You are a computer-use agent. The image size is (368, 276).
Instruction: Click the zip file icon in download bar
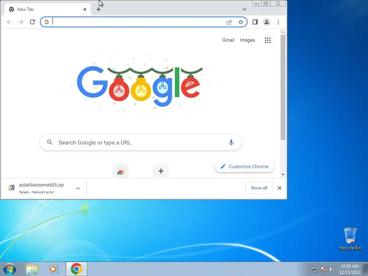tap(11, 188)
